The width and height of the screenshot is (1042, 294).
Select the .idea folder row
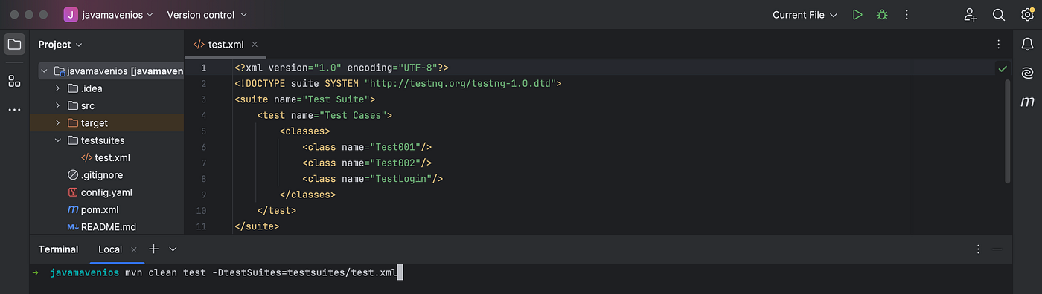(x=107, y=88)
